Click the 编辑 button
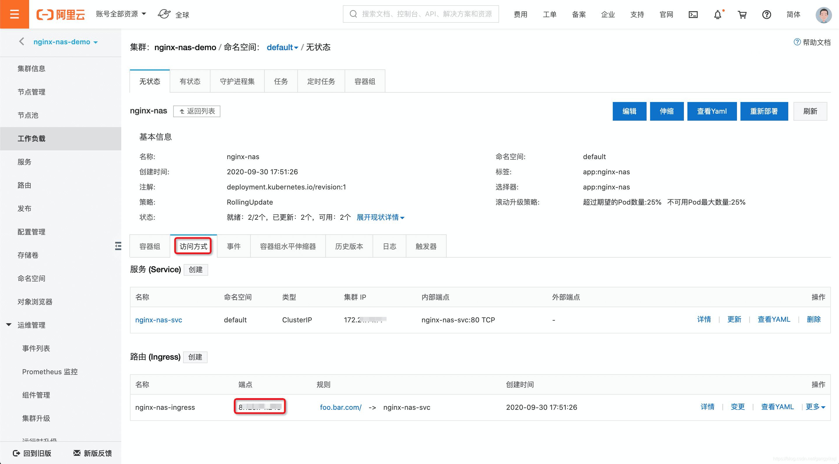 [629, 111]
